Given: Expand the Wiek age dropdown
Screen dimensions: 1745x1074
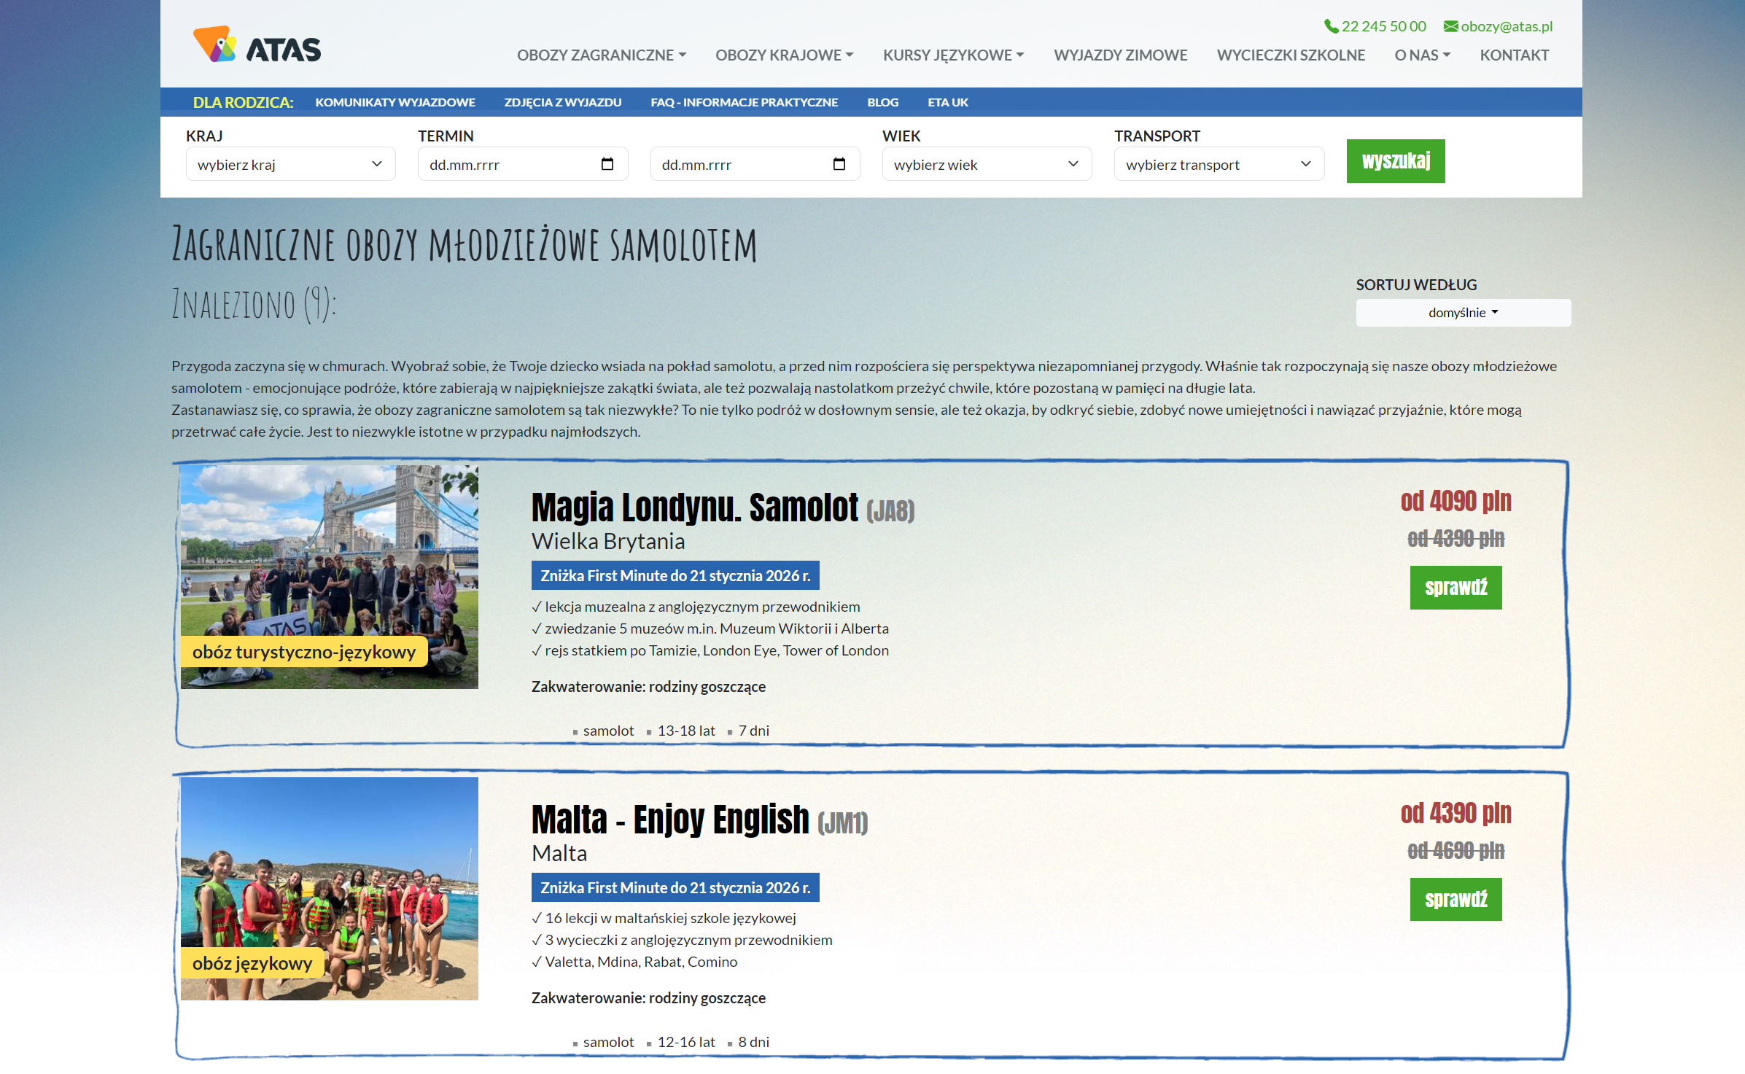Looking at the screenshot, I should click(x=986, y=164).
